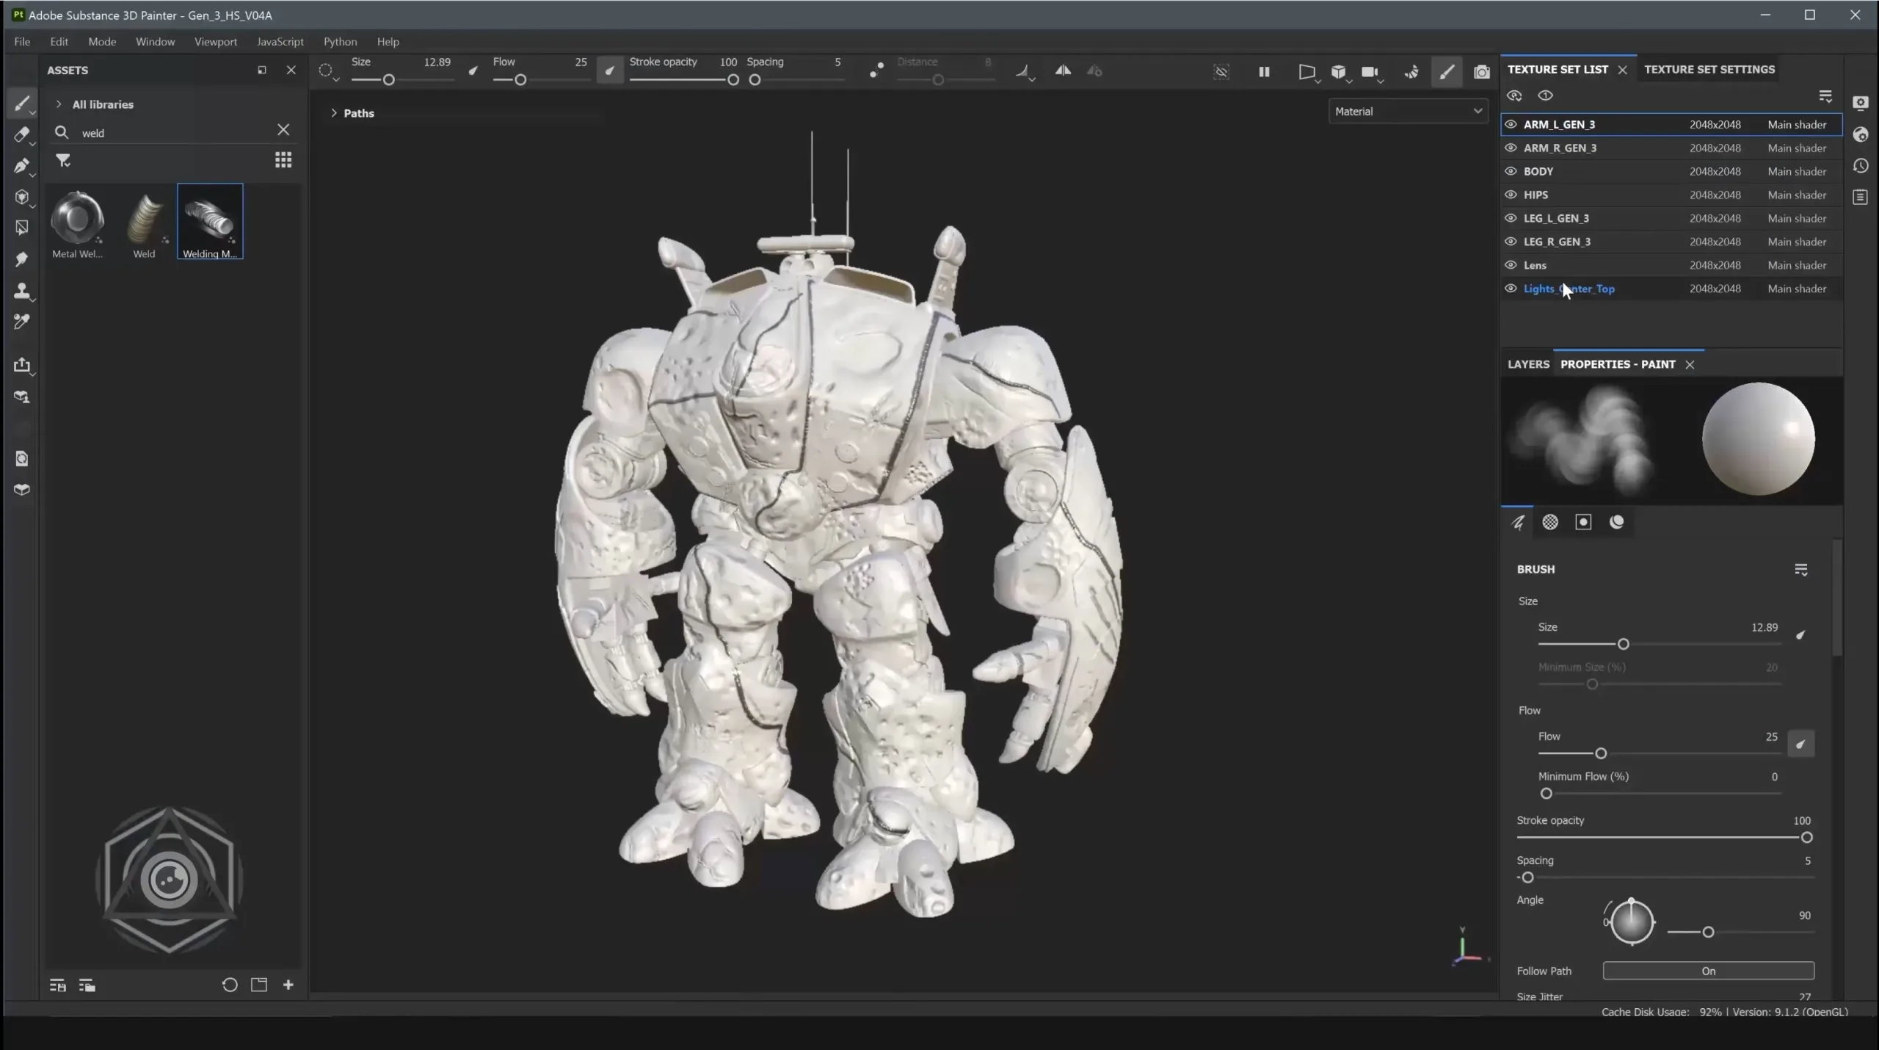Screen dimensions: 1879x1050
Task: Select the Clone stamp tool
Action: (23, 291)
